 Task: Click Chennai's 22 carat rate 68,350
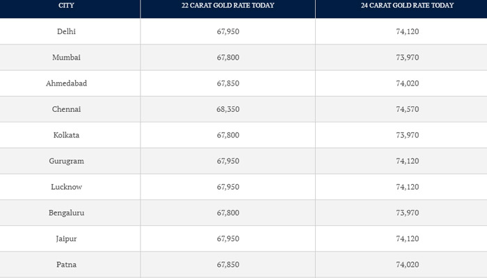pyautogui.click(x=227, y=109)
